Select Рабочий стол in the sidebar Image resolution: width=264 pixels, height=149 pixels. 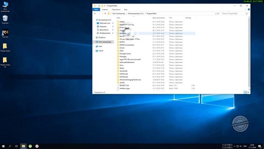pyautogui.click(x=104, y=23)
